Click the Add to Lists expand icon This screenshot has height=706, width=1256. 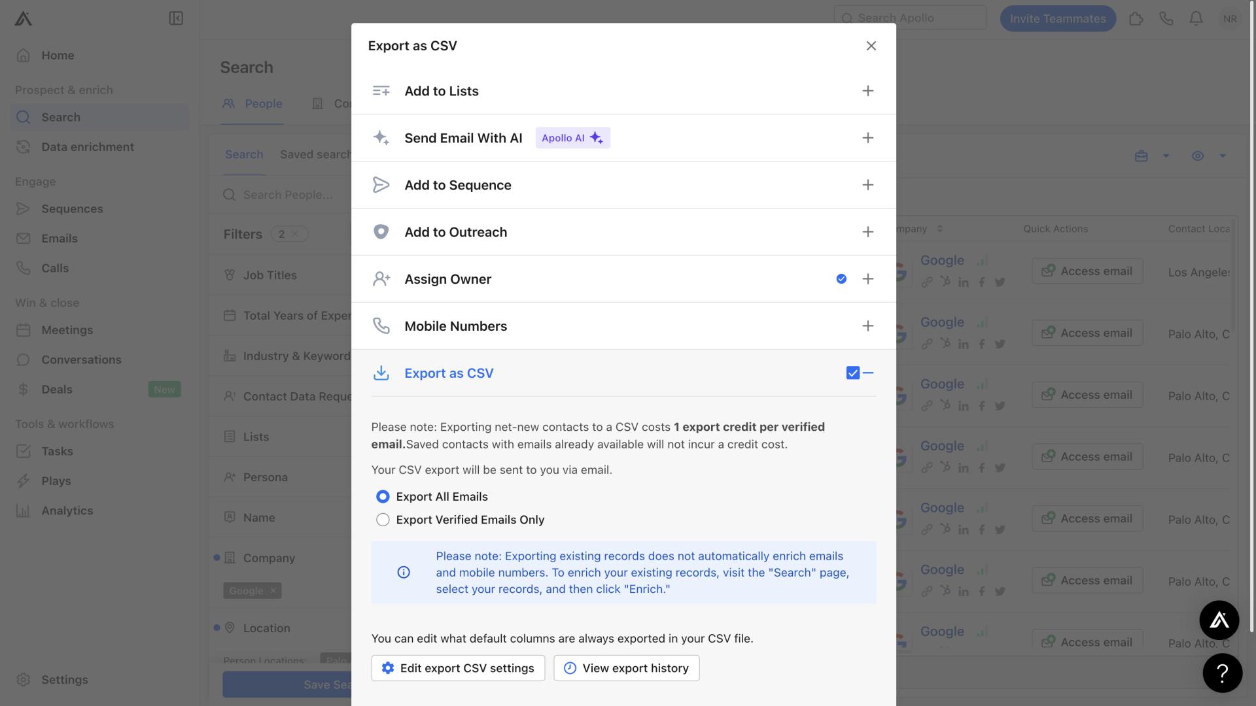pos(867,90)
